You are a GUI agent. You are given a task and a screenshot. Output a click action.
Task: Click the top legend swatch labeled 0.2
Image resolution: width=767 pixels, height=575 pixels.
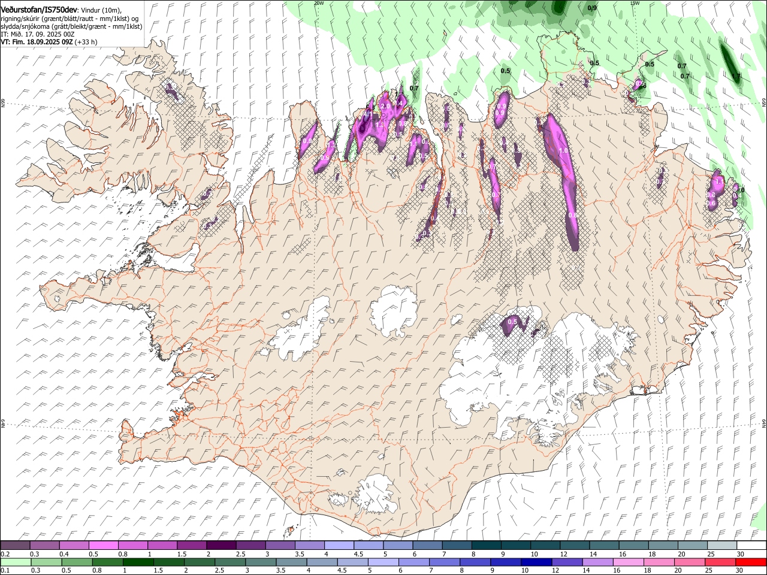15,546
